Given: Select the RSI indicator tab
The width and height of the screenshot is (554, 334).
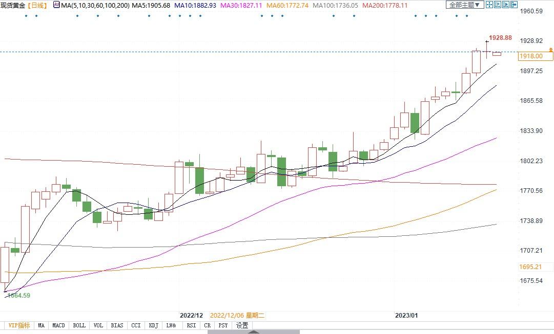Looking at the screenshot, I should tap(191, 325).
